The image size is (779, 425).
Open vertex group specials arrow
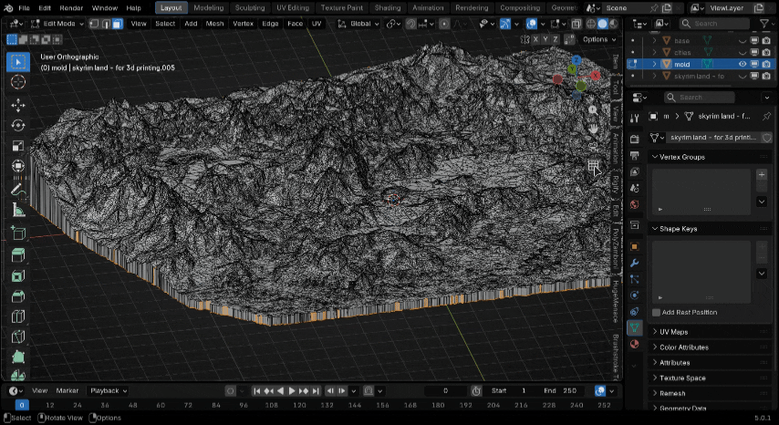tap(762, 201)
